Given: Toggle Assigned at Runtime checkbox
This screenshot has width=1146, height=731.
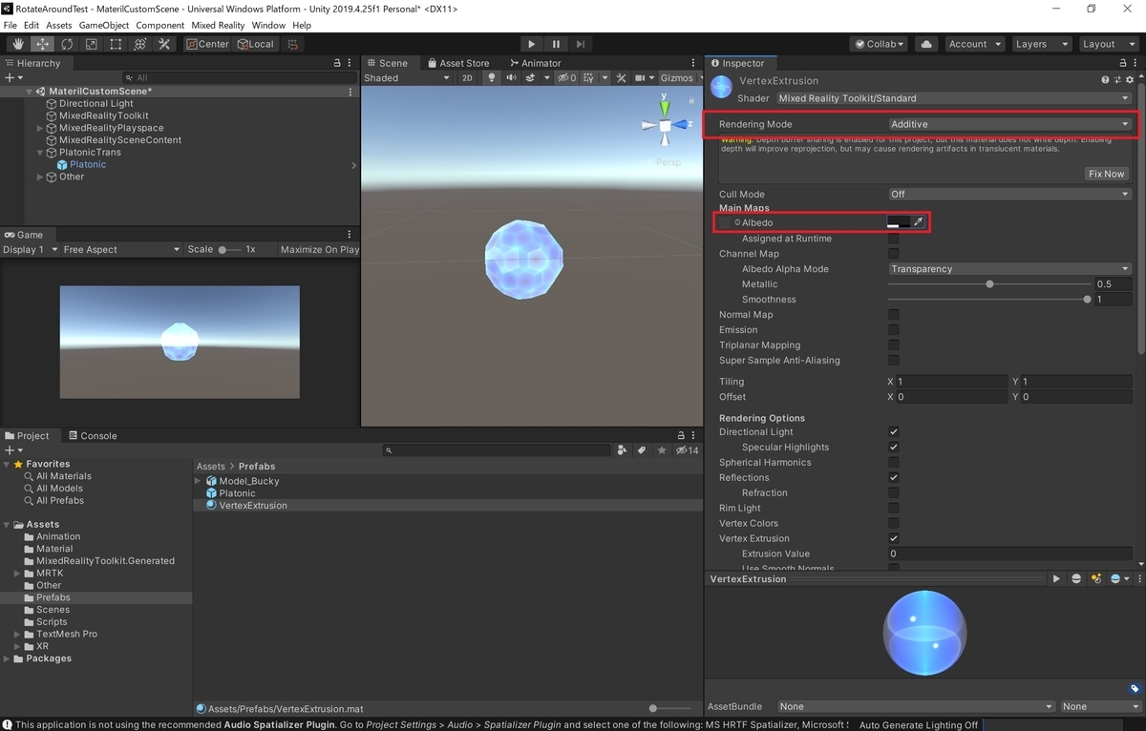Looking at the screenshot, I should pos(894,239).
